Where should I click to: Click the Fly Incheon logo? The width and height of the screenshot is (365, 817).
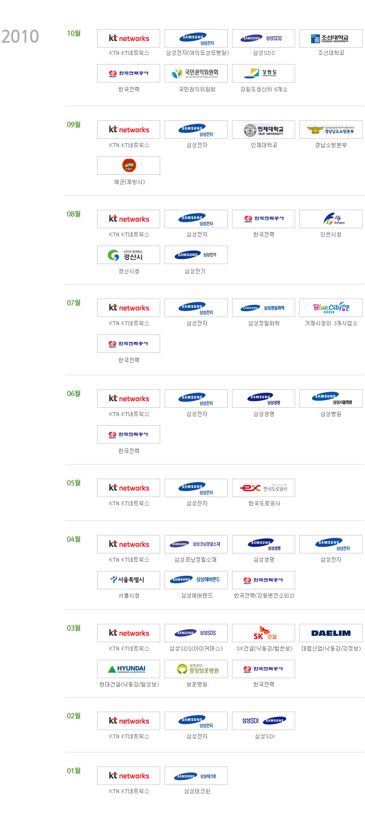click(331, 219)
